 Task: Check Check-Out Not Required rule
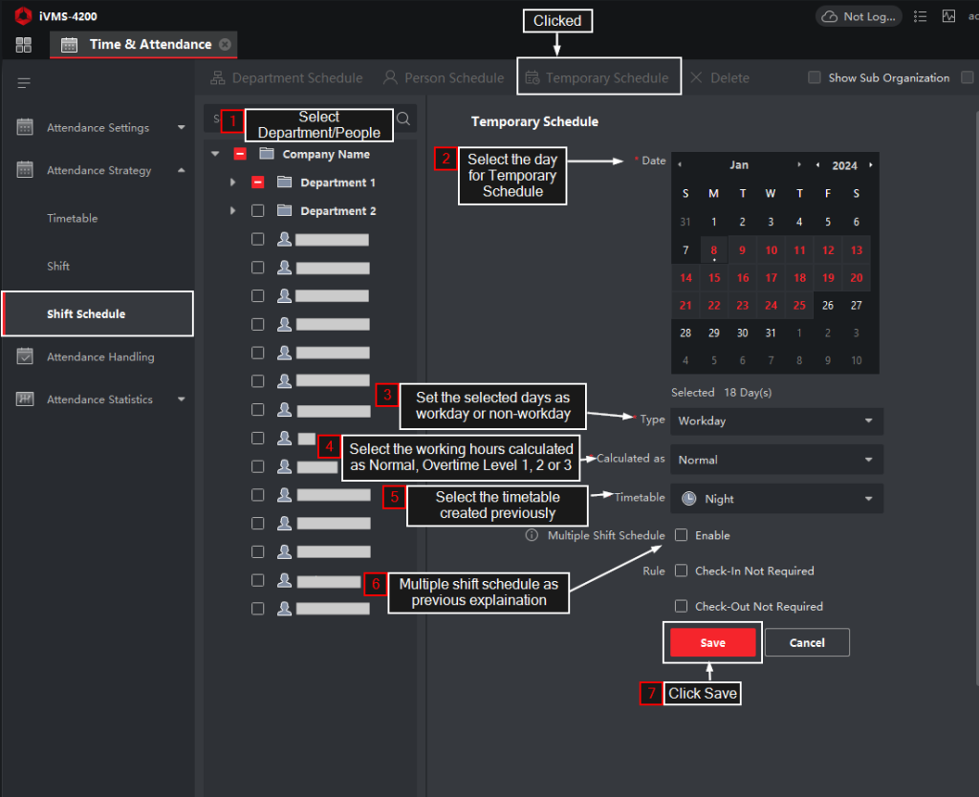pyautogui.click(x=681, y=606)
